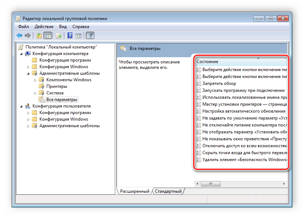Click the Forward arrow toolbar icon
This screenshot has height=219, width=304.
[28, 36]
